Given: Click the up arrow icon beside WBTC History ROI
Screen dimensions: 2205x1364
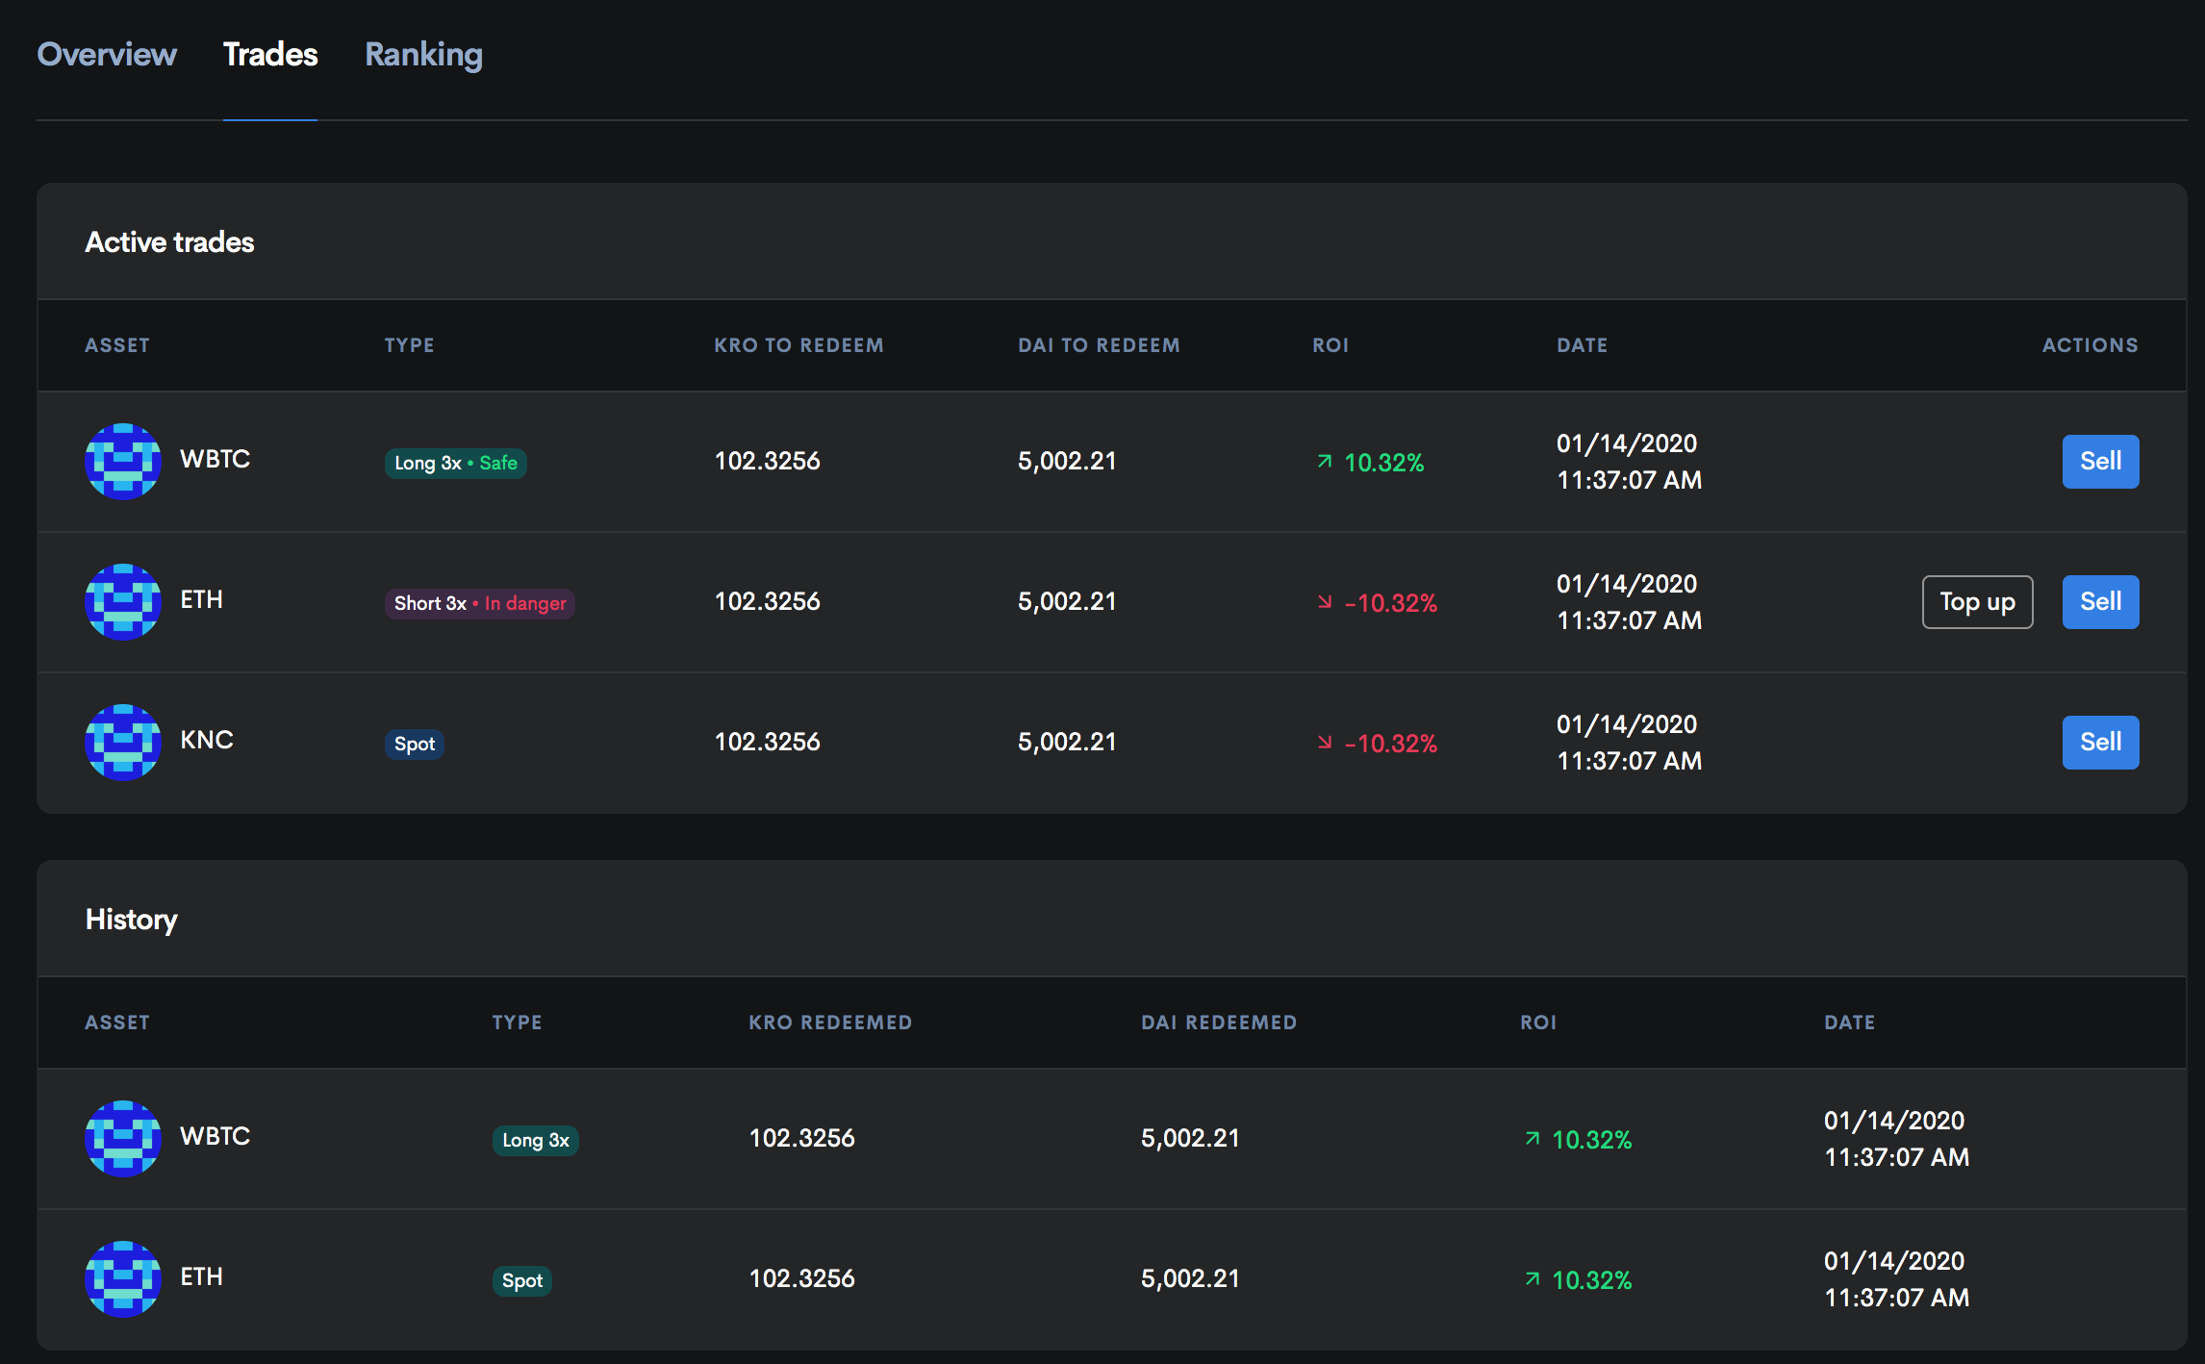Looking at the screenshot, I should 1533,1139.
